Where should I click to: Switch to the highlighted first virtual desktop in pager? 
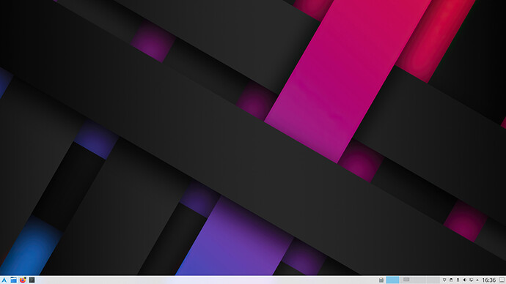tap(392, 280)
